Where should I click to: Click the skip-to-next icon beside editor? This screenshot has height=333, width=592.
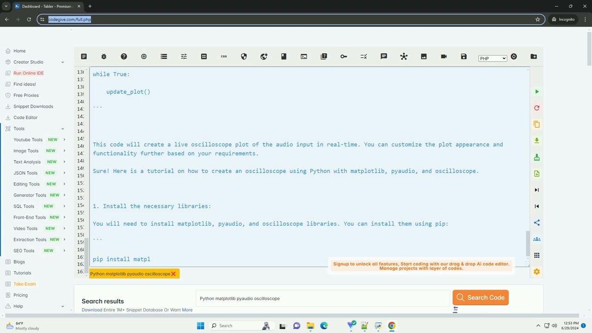coord(537,190)
